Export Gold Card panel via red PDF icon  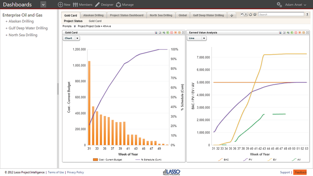172,33
